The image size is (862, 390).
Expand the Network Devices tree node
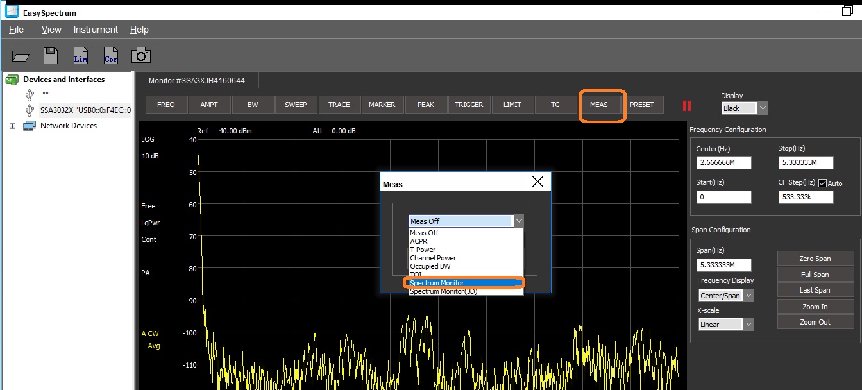12,126
